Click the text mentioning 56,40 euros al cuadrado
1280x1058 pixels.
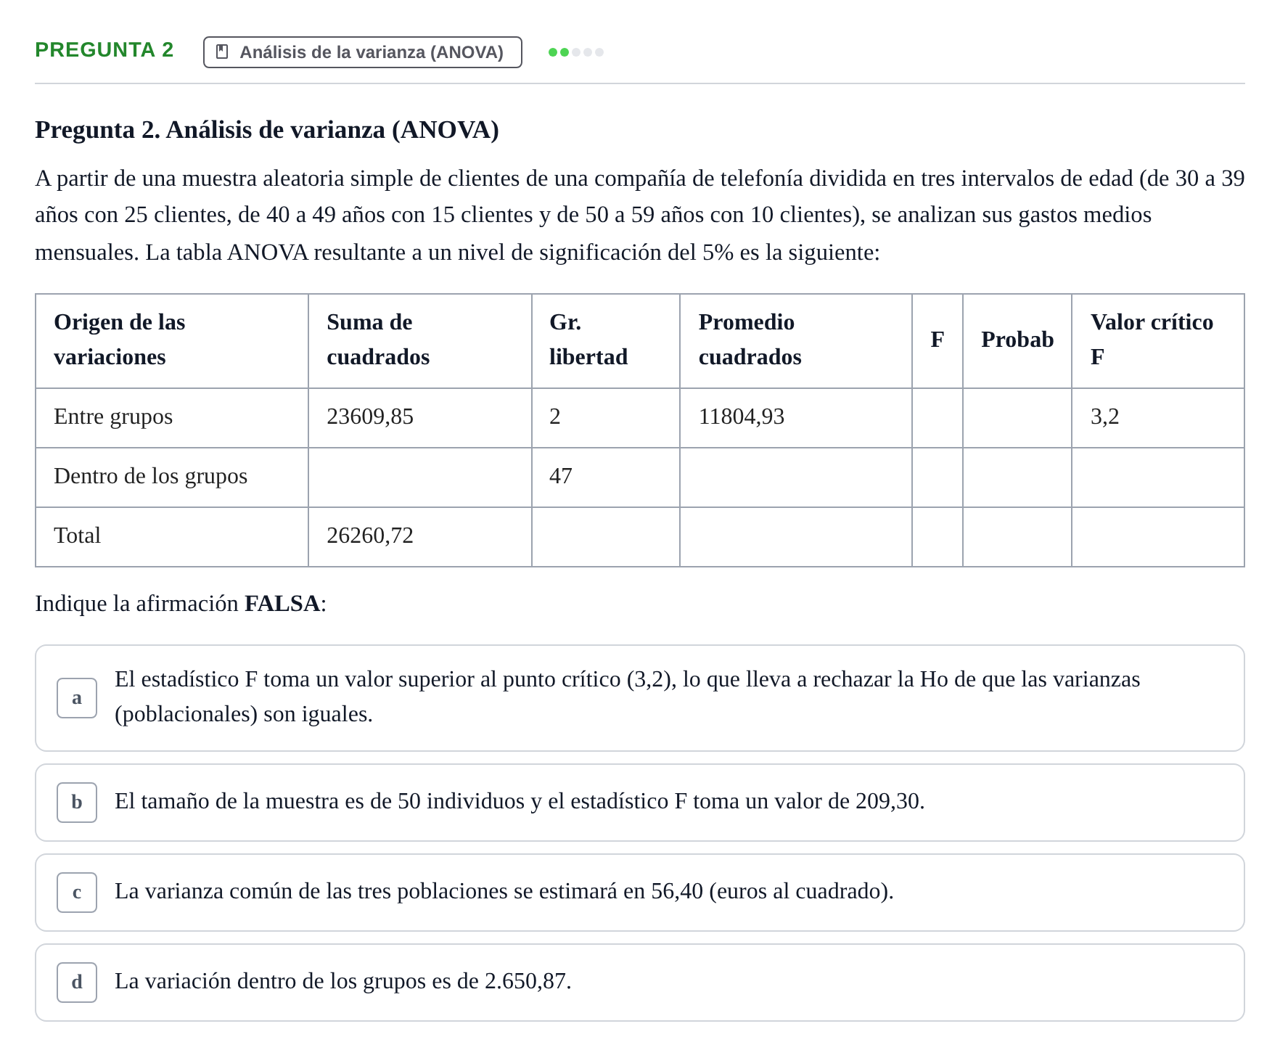coord(504,892)
